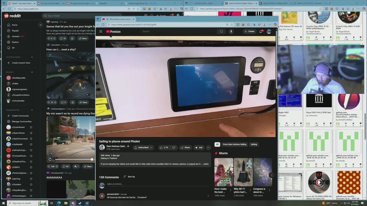Select From Sam Holmes Sailing chip
Image resolution: width=367 pixels, height=206 pixels.
pyautogui.click(x=235, y=144)
